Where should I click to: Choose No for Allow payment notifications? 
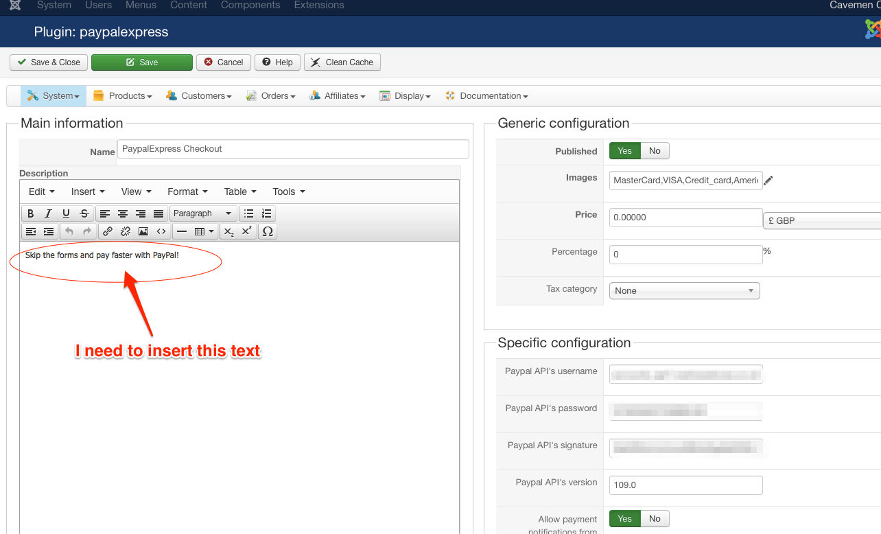pyautogui.click(x=655, y=519)
